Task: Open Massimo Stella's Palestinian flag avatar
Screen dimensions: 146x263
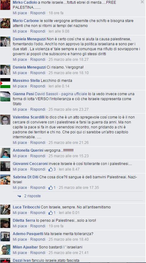Action: tap(5, 83)
